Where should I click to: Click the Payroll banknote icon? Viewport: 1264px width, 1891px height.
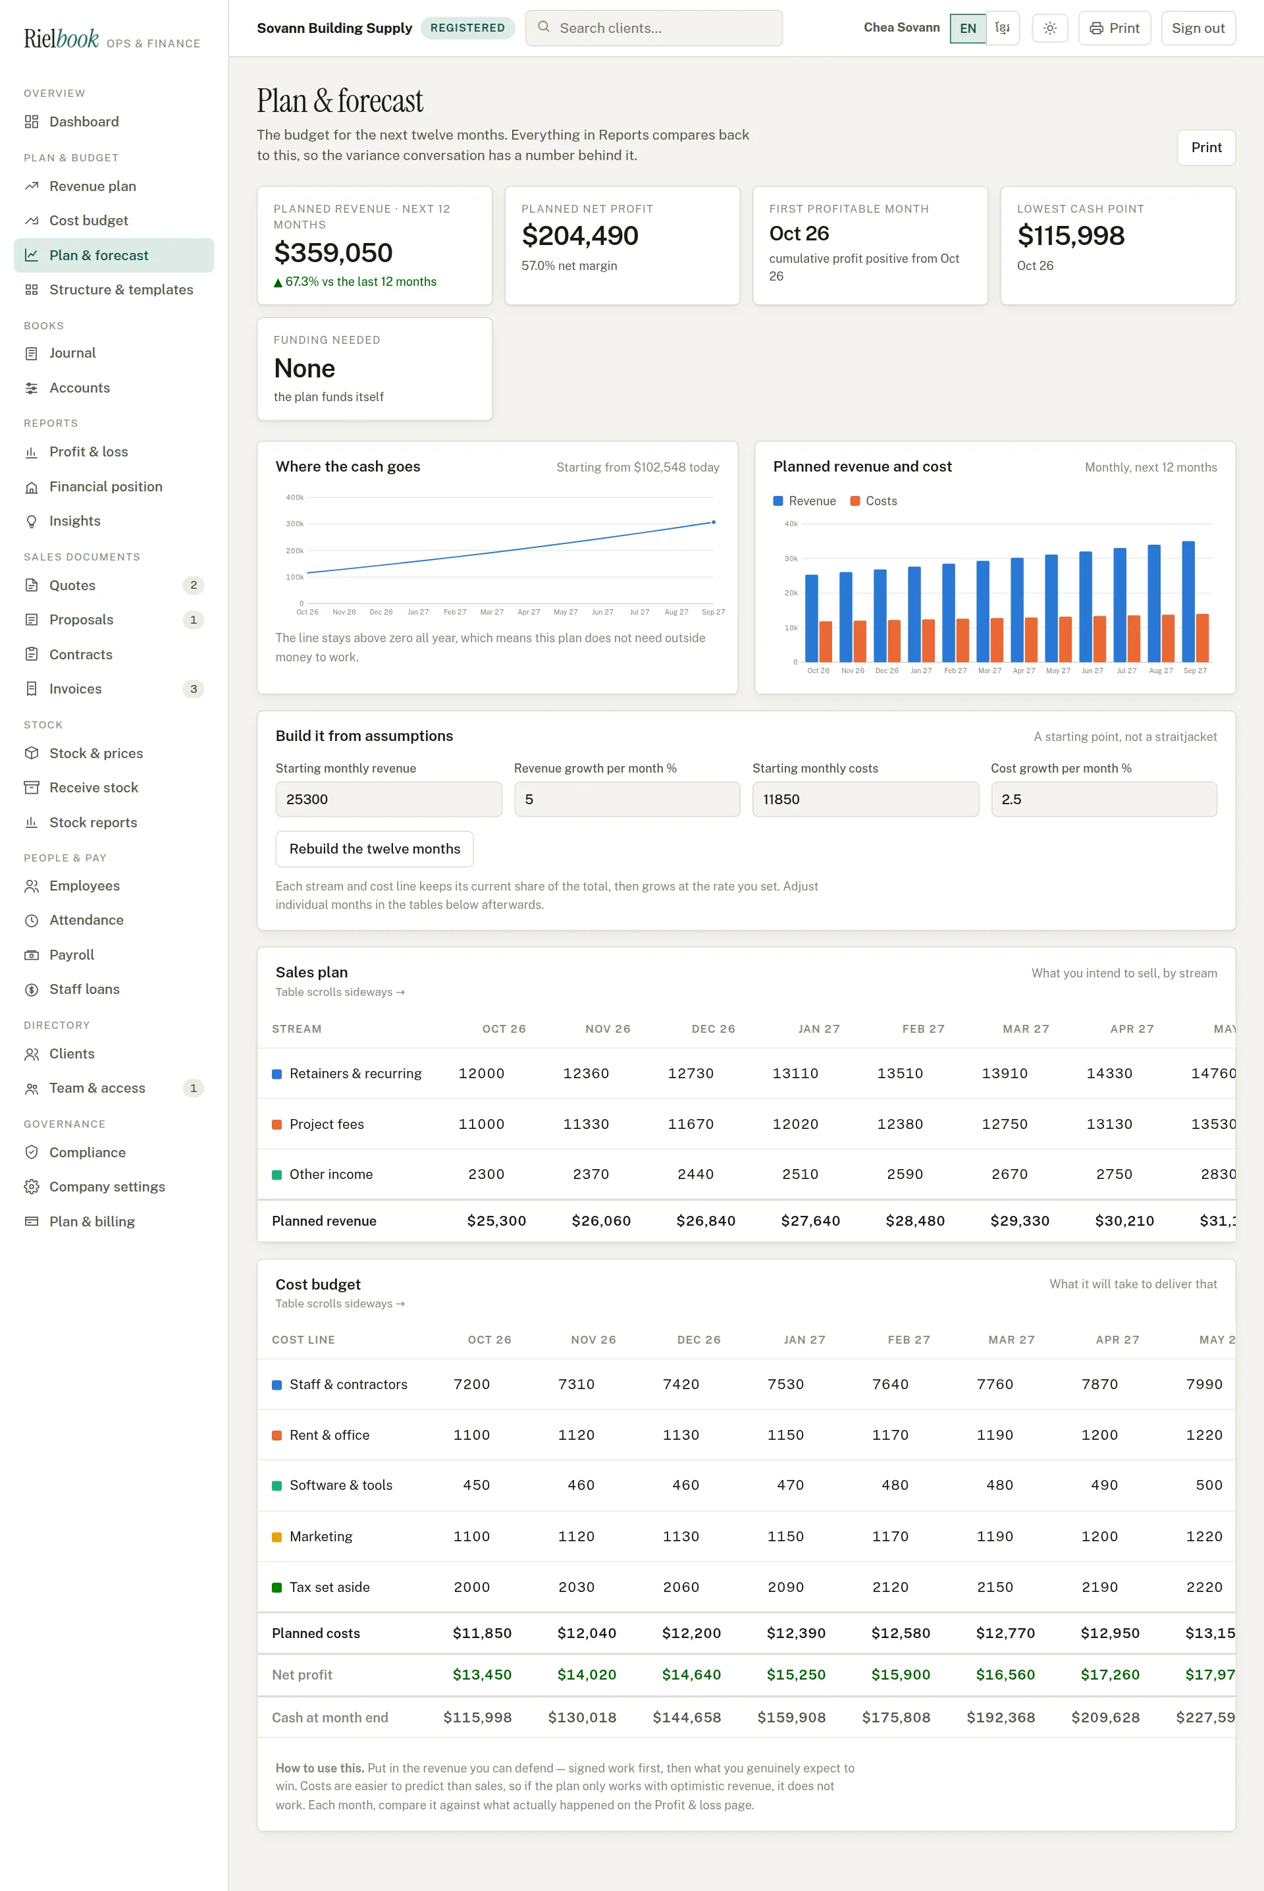click(x=32, y=955)
